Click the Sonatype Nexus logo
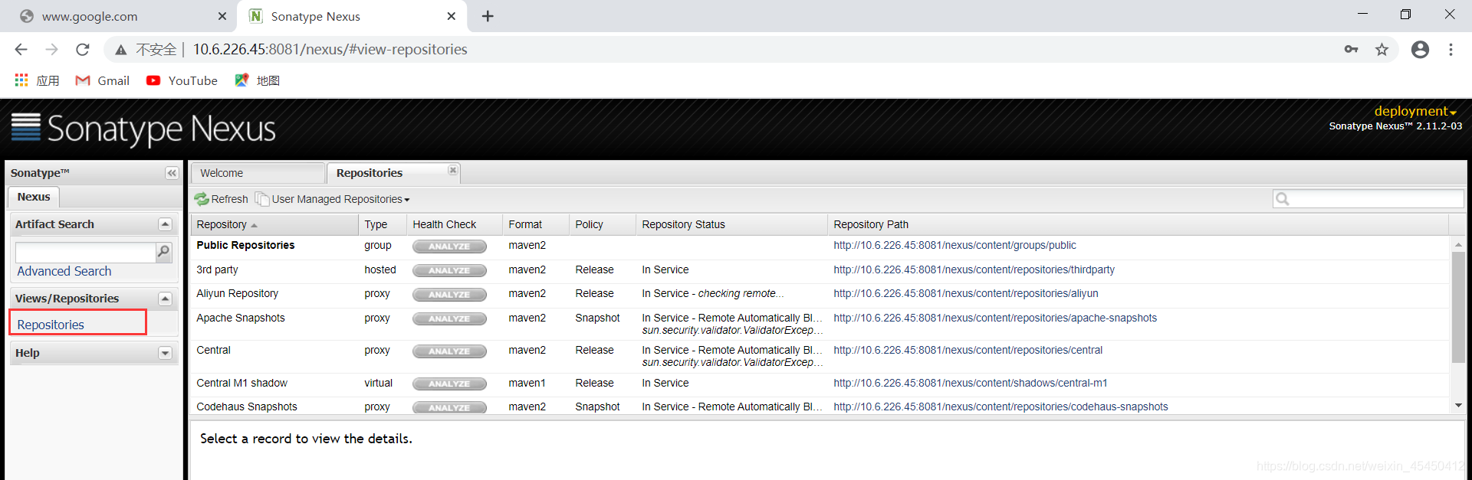 [143, 129]
